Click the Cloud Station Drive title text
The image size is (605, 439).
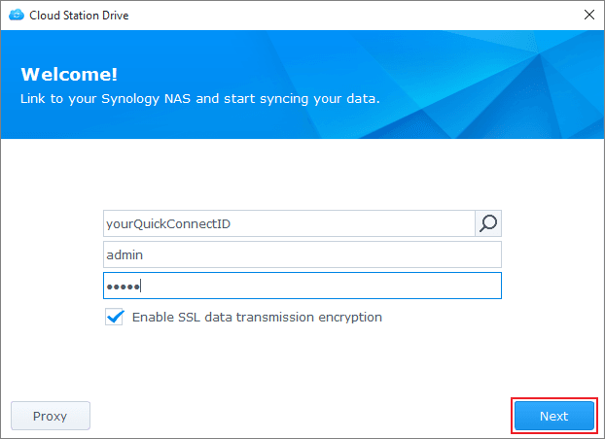tap(80, 15)
